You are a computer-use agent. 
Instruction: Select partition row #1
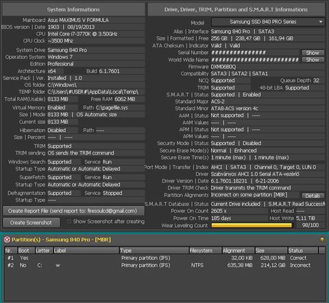[x=164, y=258]
